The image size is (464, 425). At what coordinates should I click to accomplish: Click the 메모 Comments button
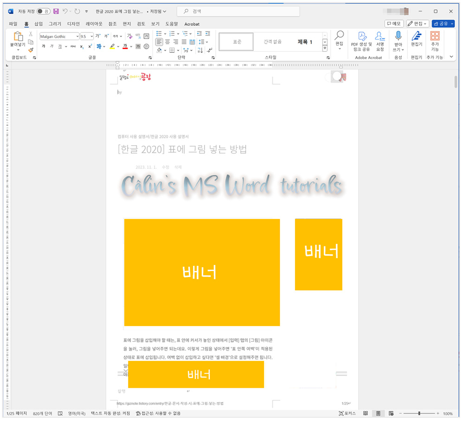pyautogui.click(x=394, y=24)
